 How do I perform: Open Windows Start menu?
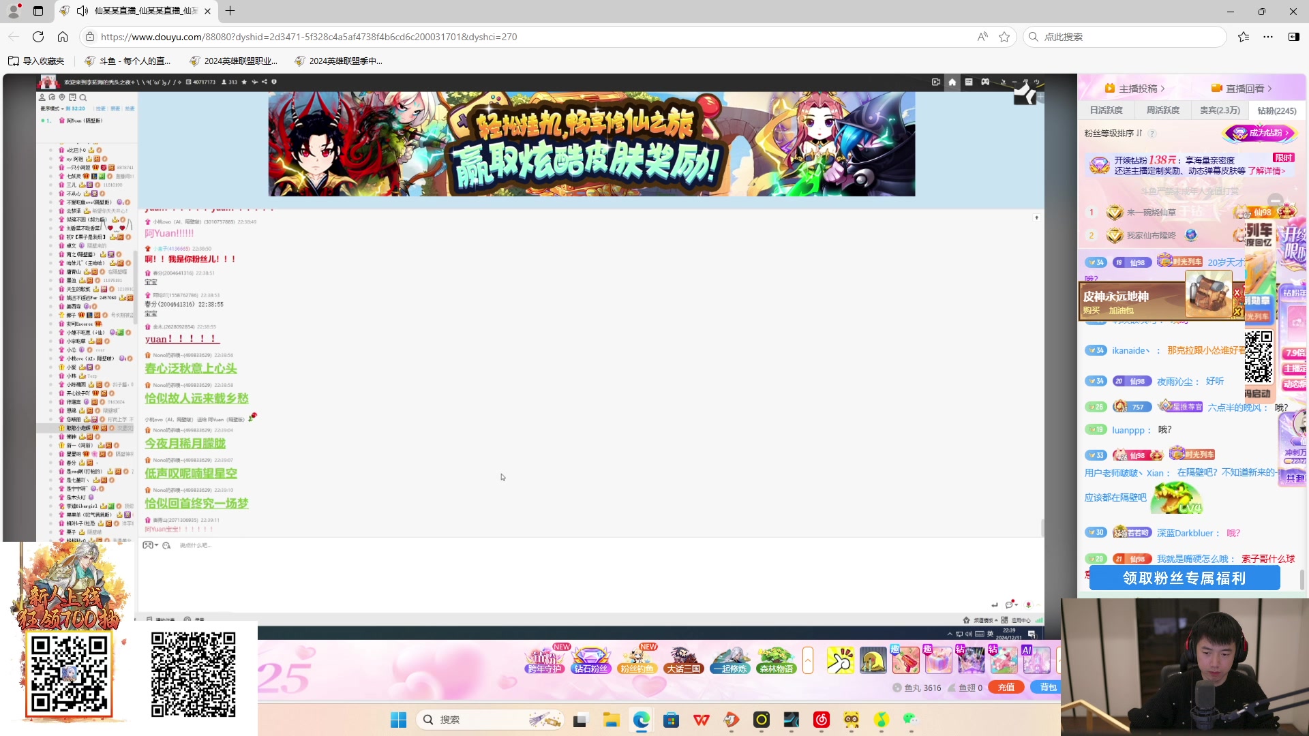(x=398, y=720)
